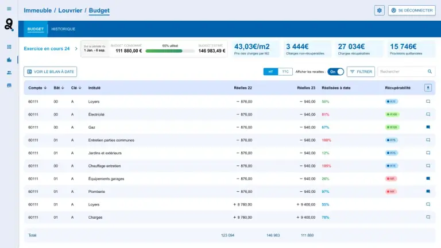
Task: Open comment icon for first Loyers row
Action: (428, 102)
